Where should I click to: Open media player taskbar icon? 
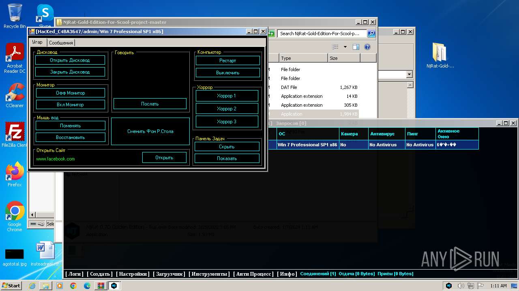click(x=60, y=286)
